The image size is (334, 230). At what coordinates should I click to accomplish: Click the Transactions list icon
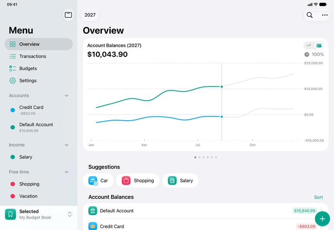[13, 56]
